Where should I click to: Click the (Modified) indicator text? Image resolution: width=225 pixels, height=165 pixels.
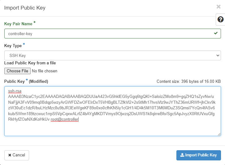tap(38, 81)
